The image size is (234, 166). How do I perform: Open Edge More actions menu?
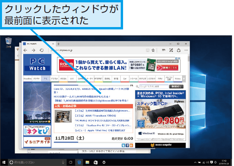[186, 50]
